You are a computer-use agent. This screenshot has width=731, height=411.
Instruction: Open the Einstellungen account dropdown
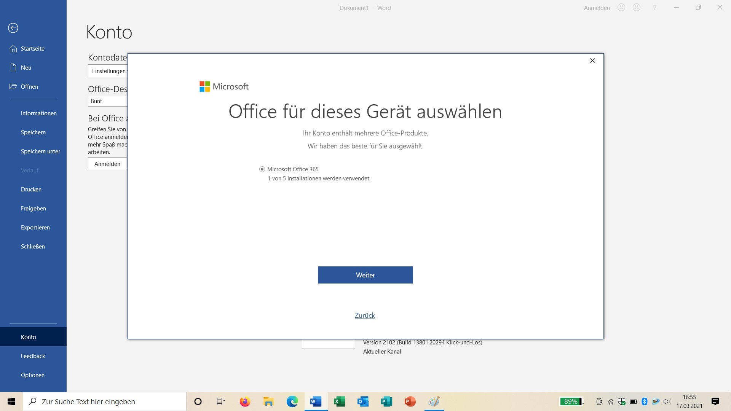(x=109, y=71)
